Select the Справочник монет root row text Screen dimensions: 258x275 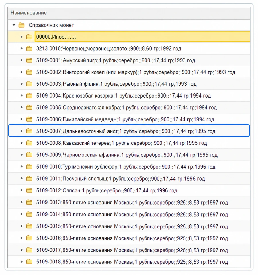click(51, 25)
